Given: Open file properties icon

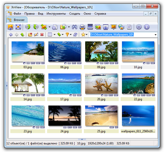Looking at the screenshot, I should coord(55,27).
